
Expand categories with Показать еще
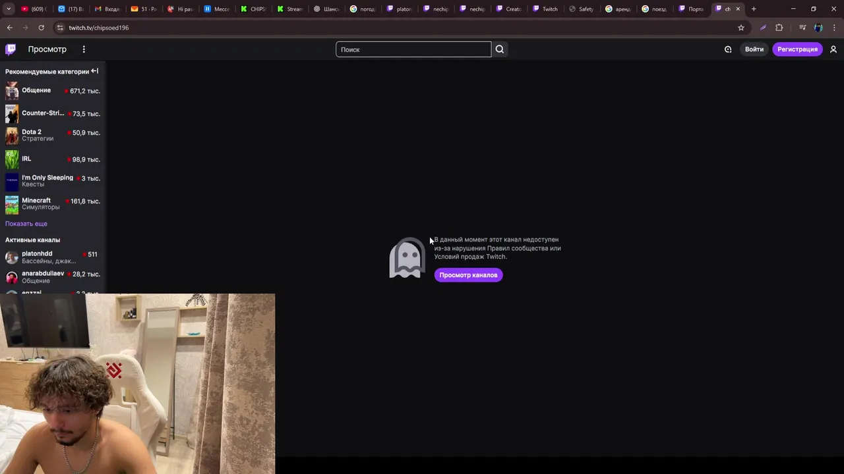tap(26, 224)
